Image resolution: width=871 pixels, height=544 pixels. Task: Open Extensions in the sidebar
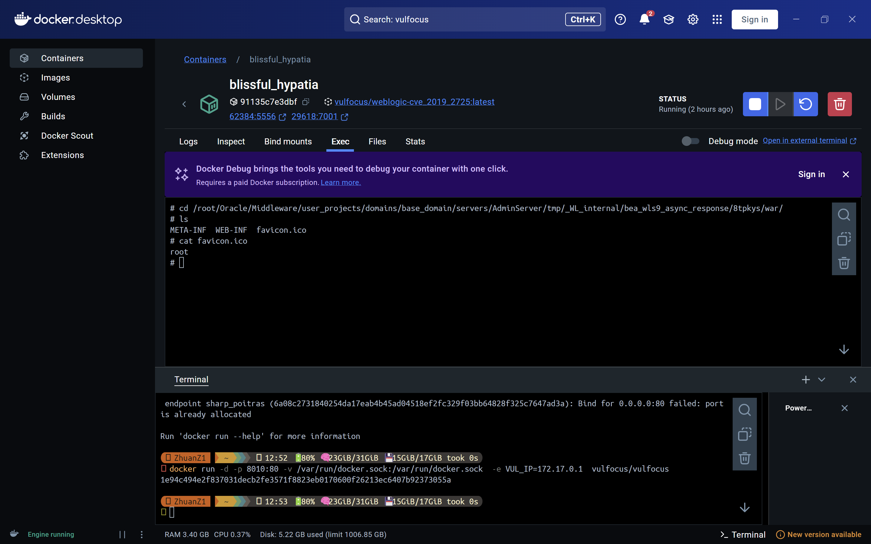[76, 155]
